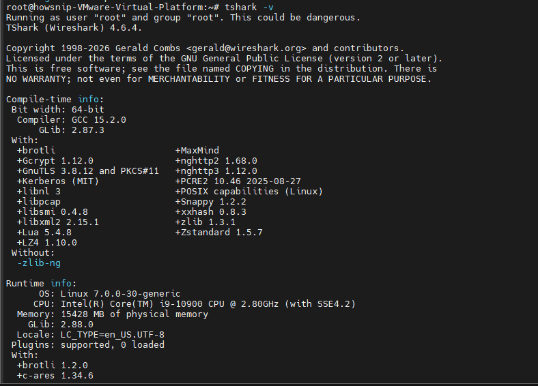Click the '+Kerberos (MIT)' entry

click(57, 181)
